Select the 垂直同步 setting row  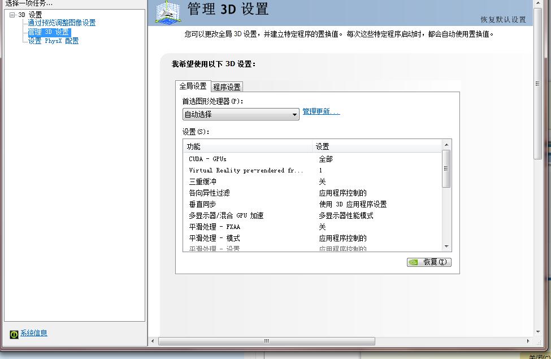[x=312, y=204]
